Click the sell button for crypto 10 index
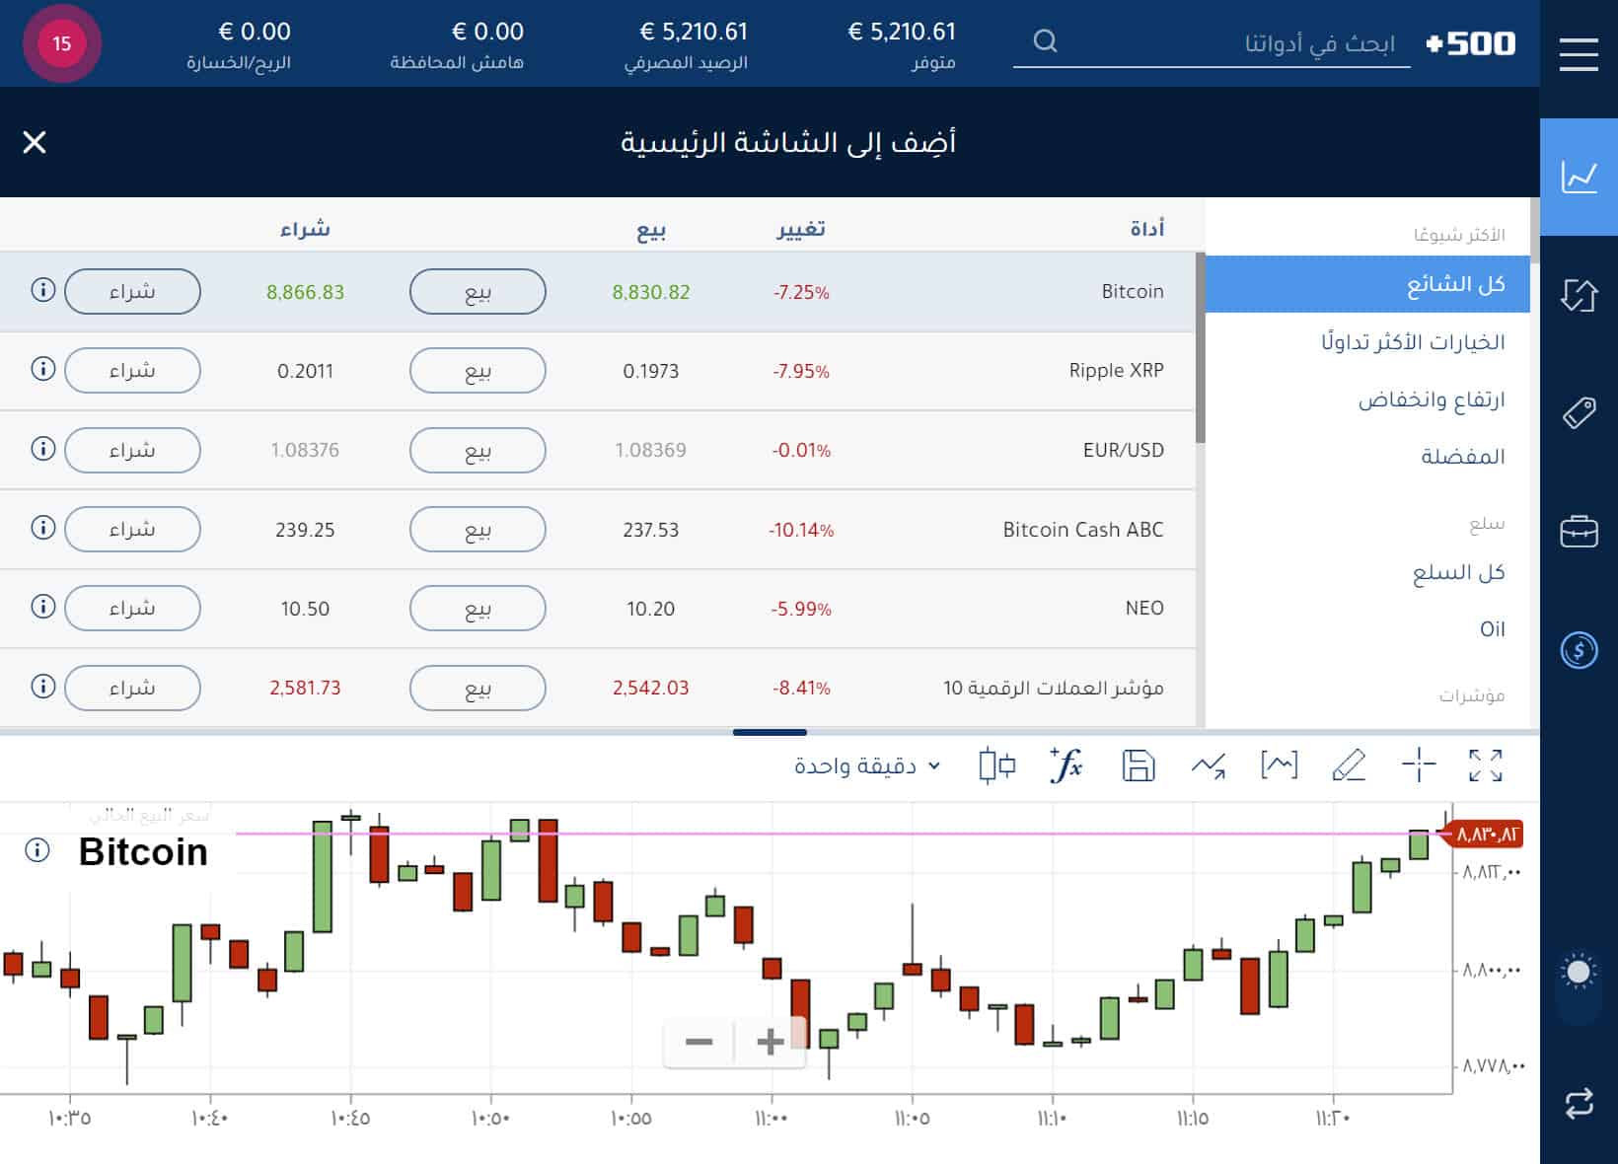The image size is (1618, 1164). [478, 688]
